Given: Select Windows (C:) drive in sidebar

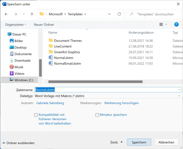Looking at the screenshot, I should 24,80.
